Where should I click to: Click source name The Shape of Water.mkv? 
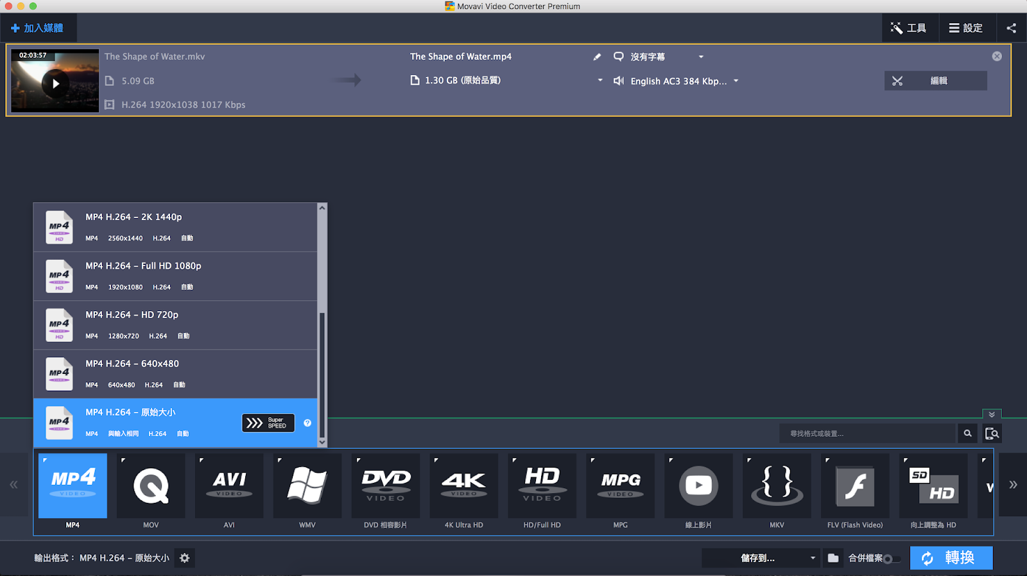pyautogui.click(x=155, y=56)
